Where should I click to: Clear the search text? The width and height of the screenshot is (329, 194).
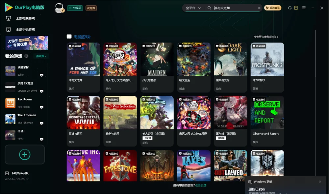coord(259,8)
